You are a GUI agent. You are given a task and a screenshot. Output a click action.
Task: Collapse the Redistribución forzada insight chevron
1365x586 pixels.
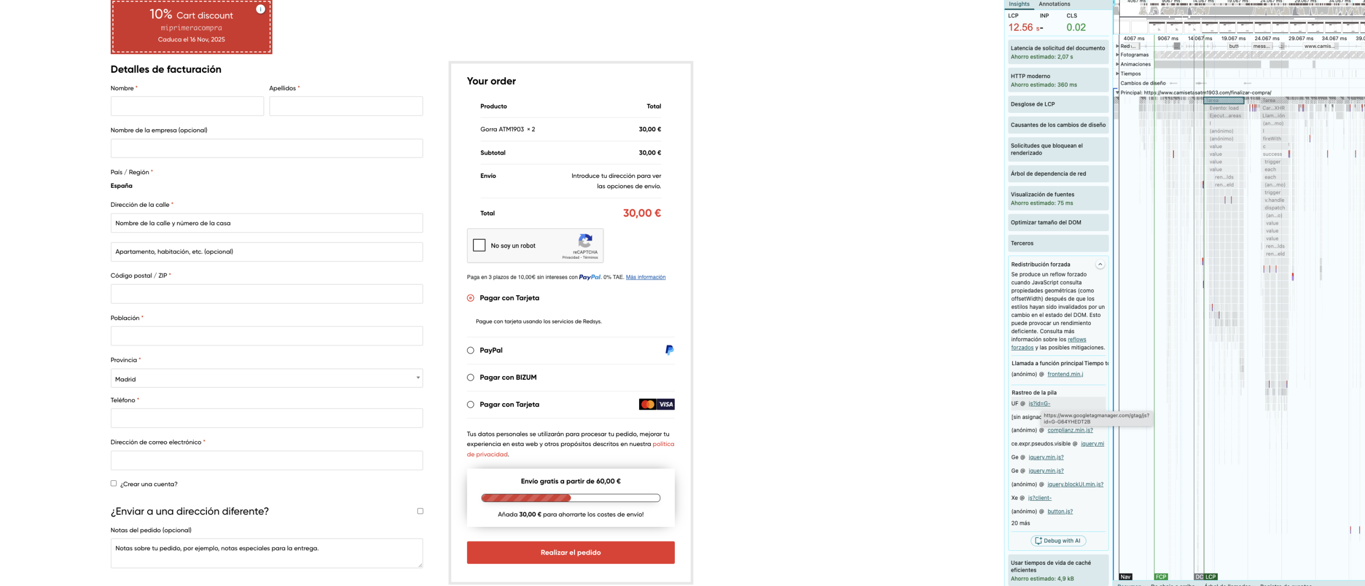pos(1100,264)
